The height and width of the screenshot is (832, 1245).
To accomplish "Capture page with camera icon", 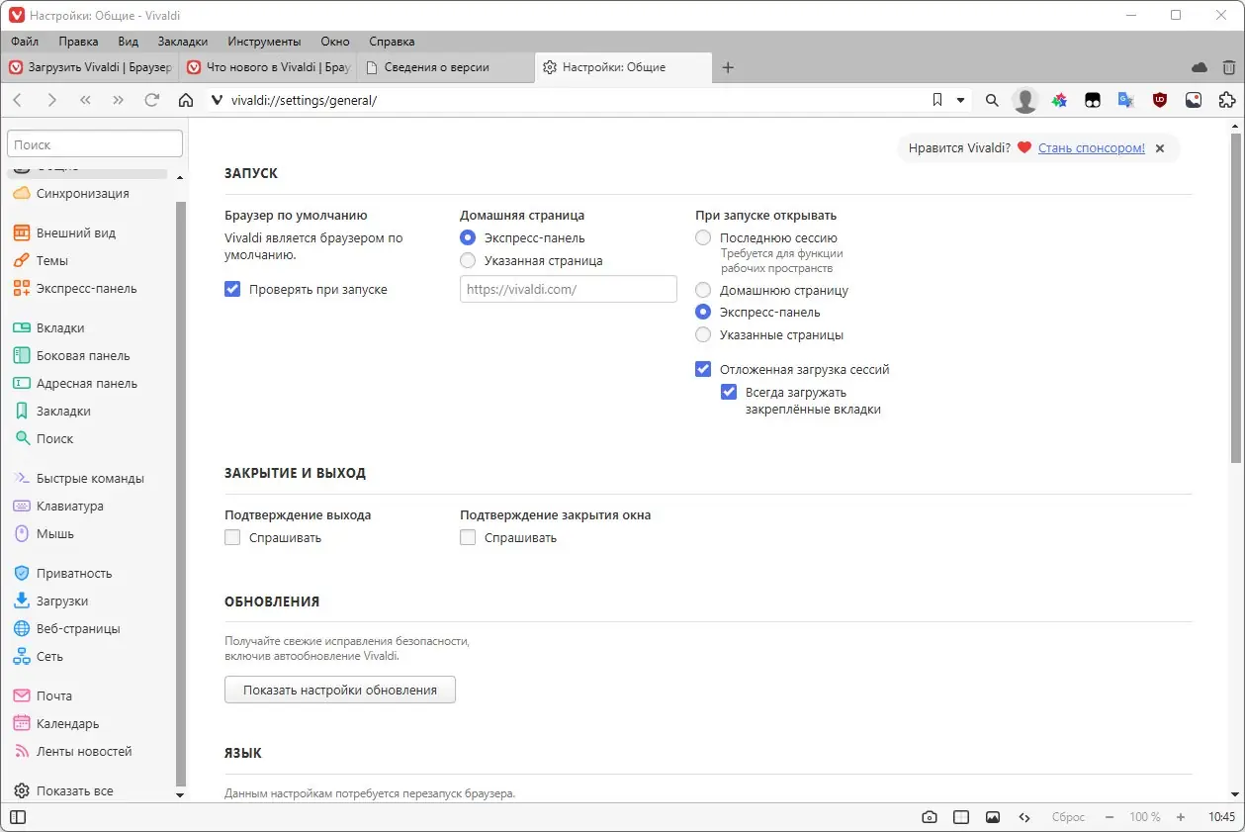I will pyautogui.click(x=930, y=817).
